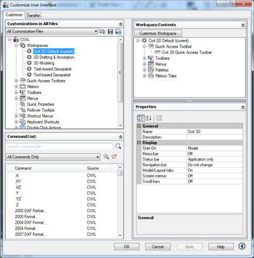Click the Save all customization files icon
Viewport: 254px width, 258px height.
click(x=110, y=32)
